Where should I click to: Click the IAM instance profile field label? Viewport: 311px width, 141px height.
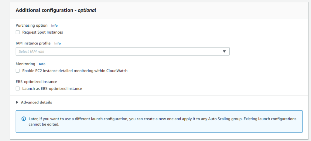[x=33, y=43]
